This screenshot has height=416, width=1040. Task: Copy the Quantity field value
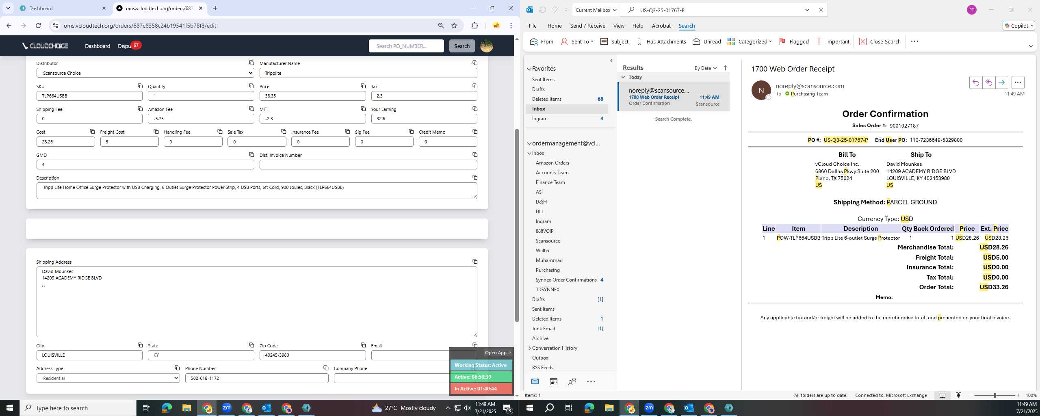coord(251,86)
